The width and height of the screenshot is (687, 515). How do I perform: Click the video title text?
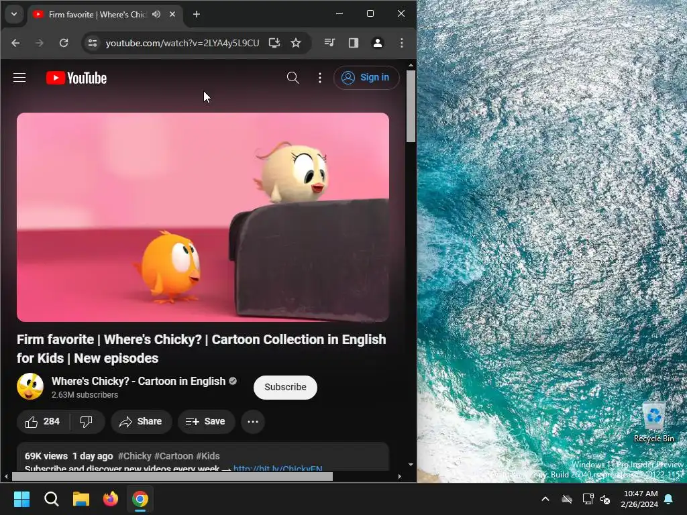click(201, 349)
